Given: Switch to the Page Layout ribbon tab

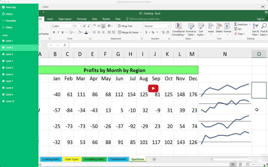Looking at the screenshot, I should 65,19.
